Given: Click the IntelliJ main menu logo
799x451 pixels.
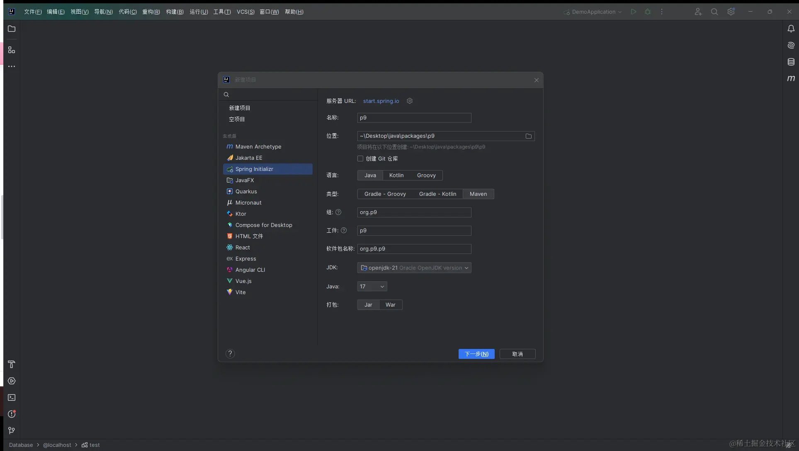Looking at the screenshot, I should (x=12, y=12).
